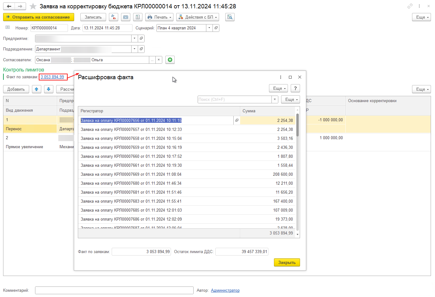The height and width of the screenshot is (297, 435).
Task: Click the Комментарий input field
Action: pos(114,290)
